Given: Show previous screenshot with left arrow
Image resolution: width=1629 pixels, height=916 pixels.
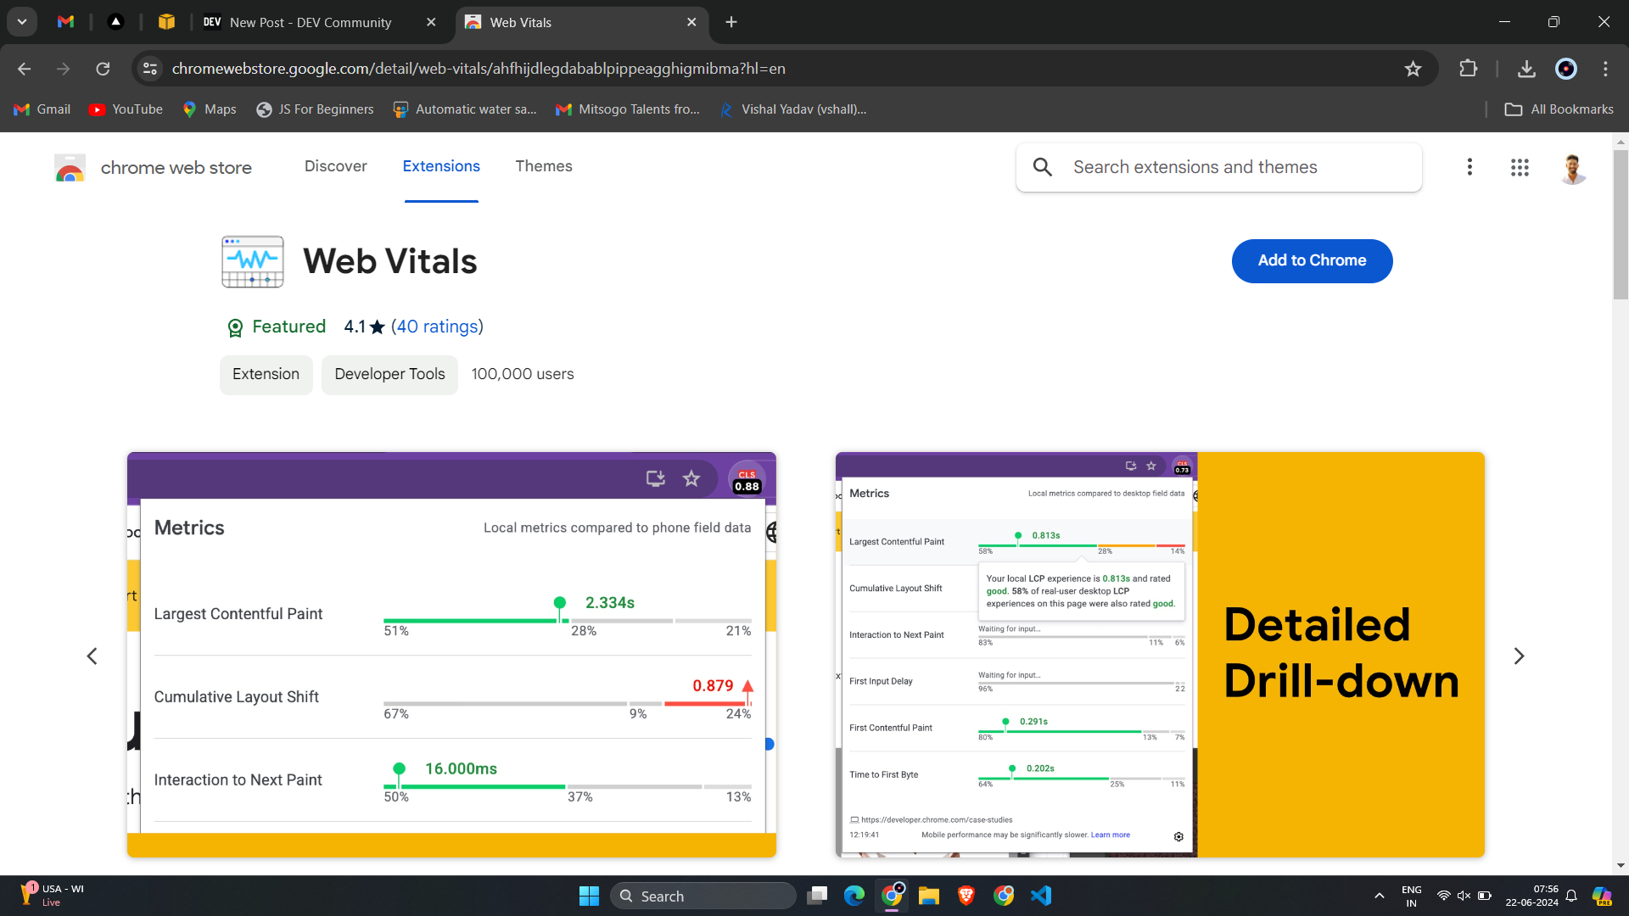Looking at the screenshot, I should pyautogui.click(x=92, y=656).
